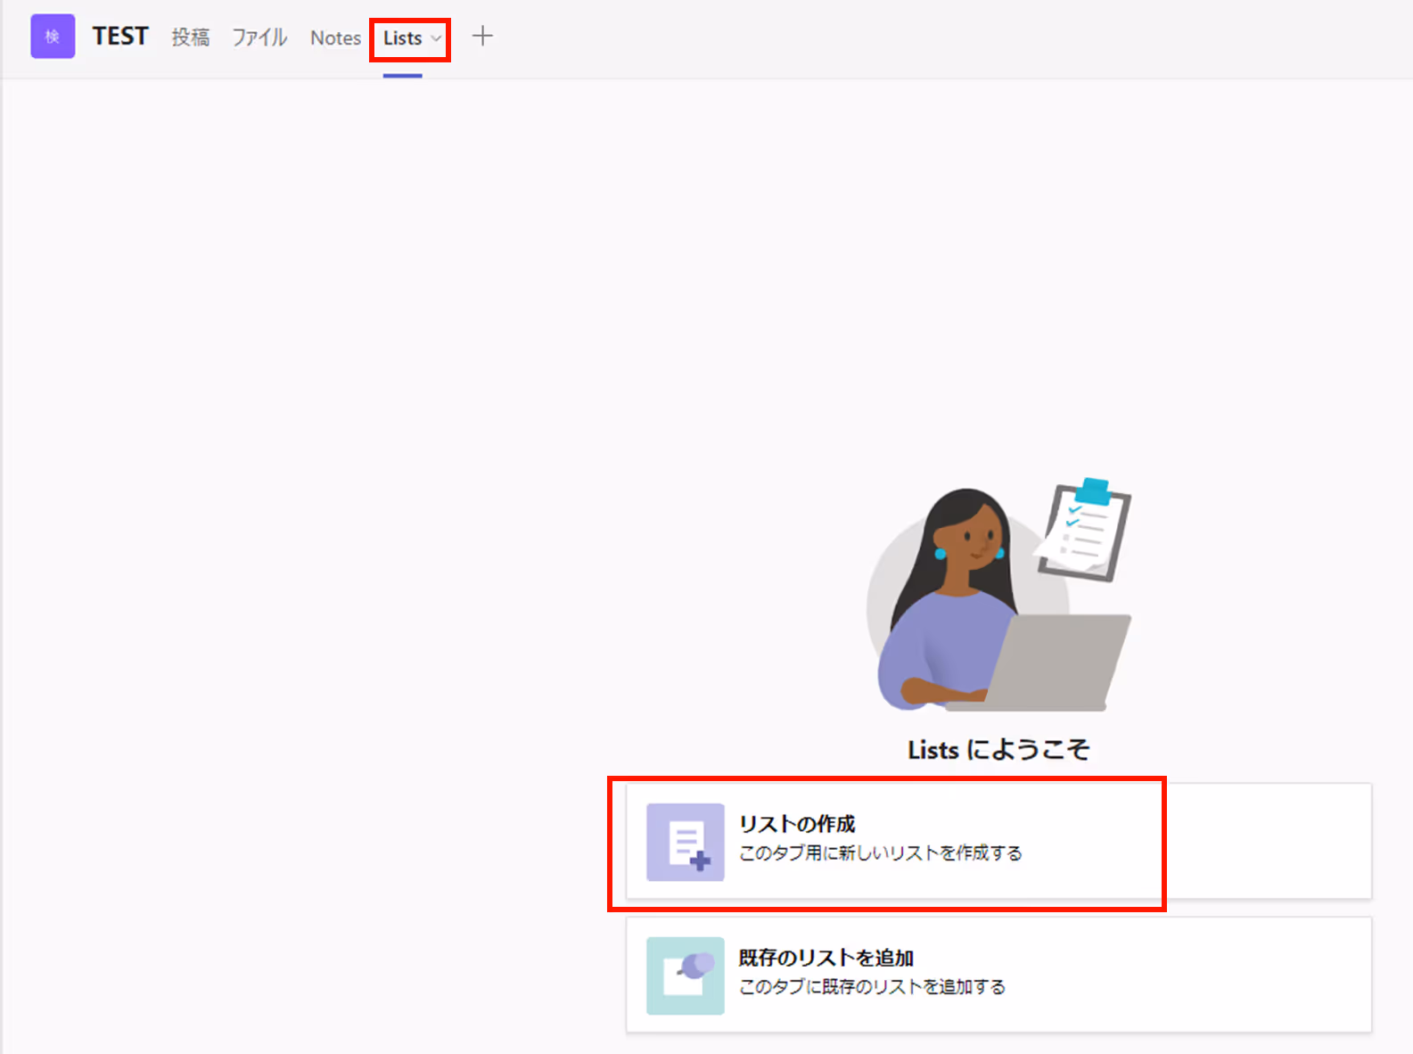
Task: Expand the Lists tab dropdown chevron
Action: [x=436, y=38]
